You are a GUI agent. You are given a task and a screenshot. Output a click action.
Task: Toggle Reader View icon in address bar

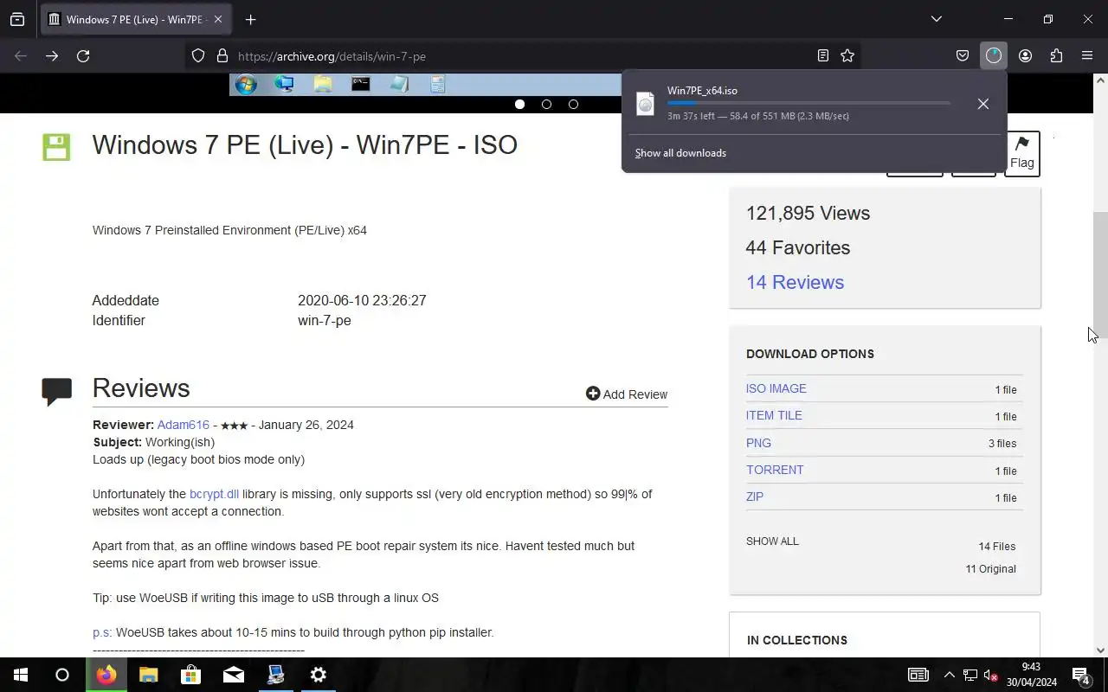click(823, 56)
